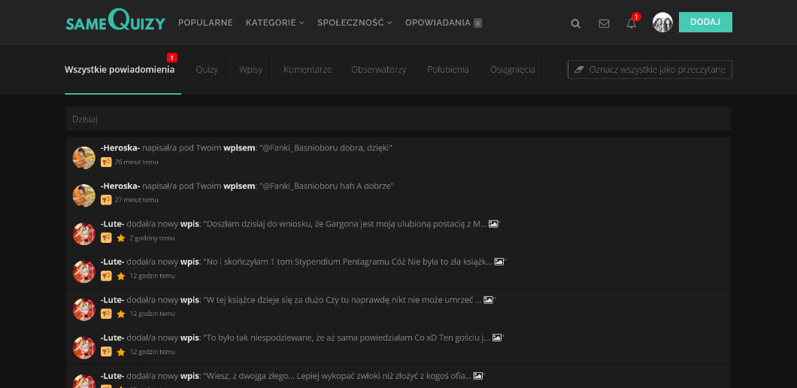This screenshot has width=797, height=388.
Task: Open the messages envelope icon
Action: [x=604, y=23]
